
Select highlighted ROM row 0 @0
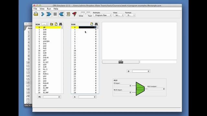tap(48, 27)
